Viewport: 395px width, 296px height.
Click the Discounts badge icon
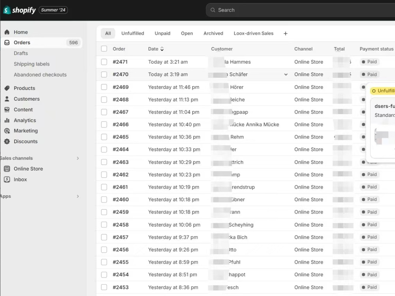click(7, 141)
